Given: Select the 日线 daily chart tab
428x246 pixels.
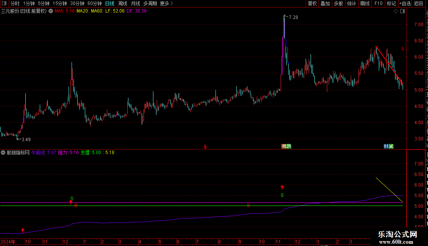Looking at the screenshot, I should [x=110, y=3].
